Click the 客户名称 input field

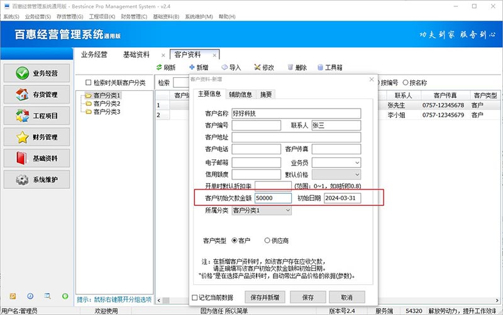pyautogui.click(x=296, y=114)
